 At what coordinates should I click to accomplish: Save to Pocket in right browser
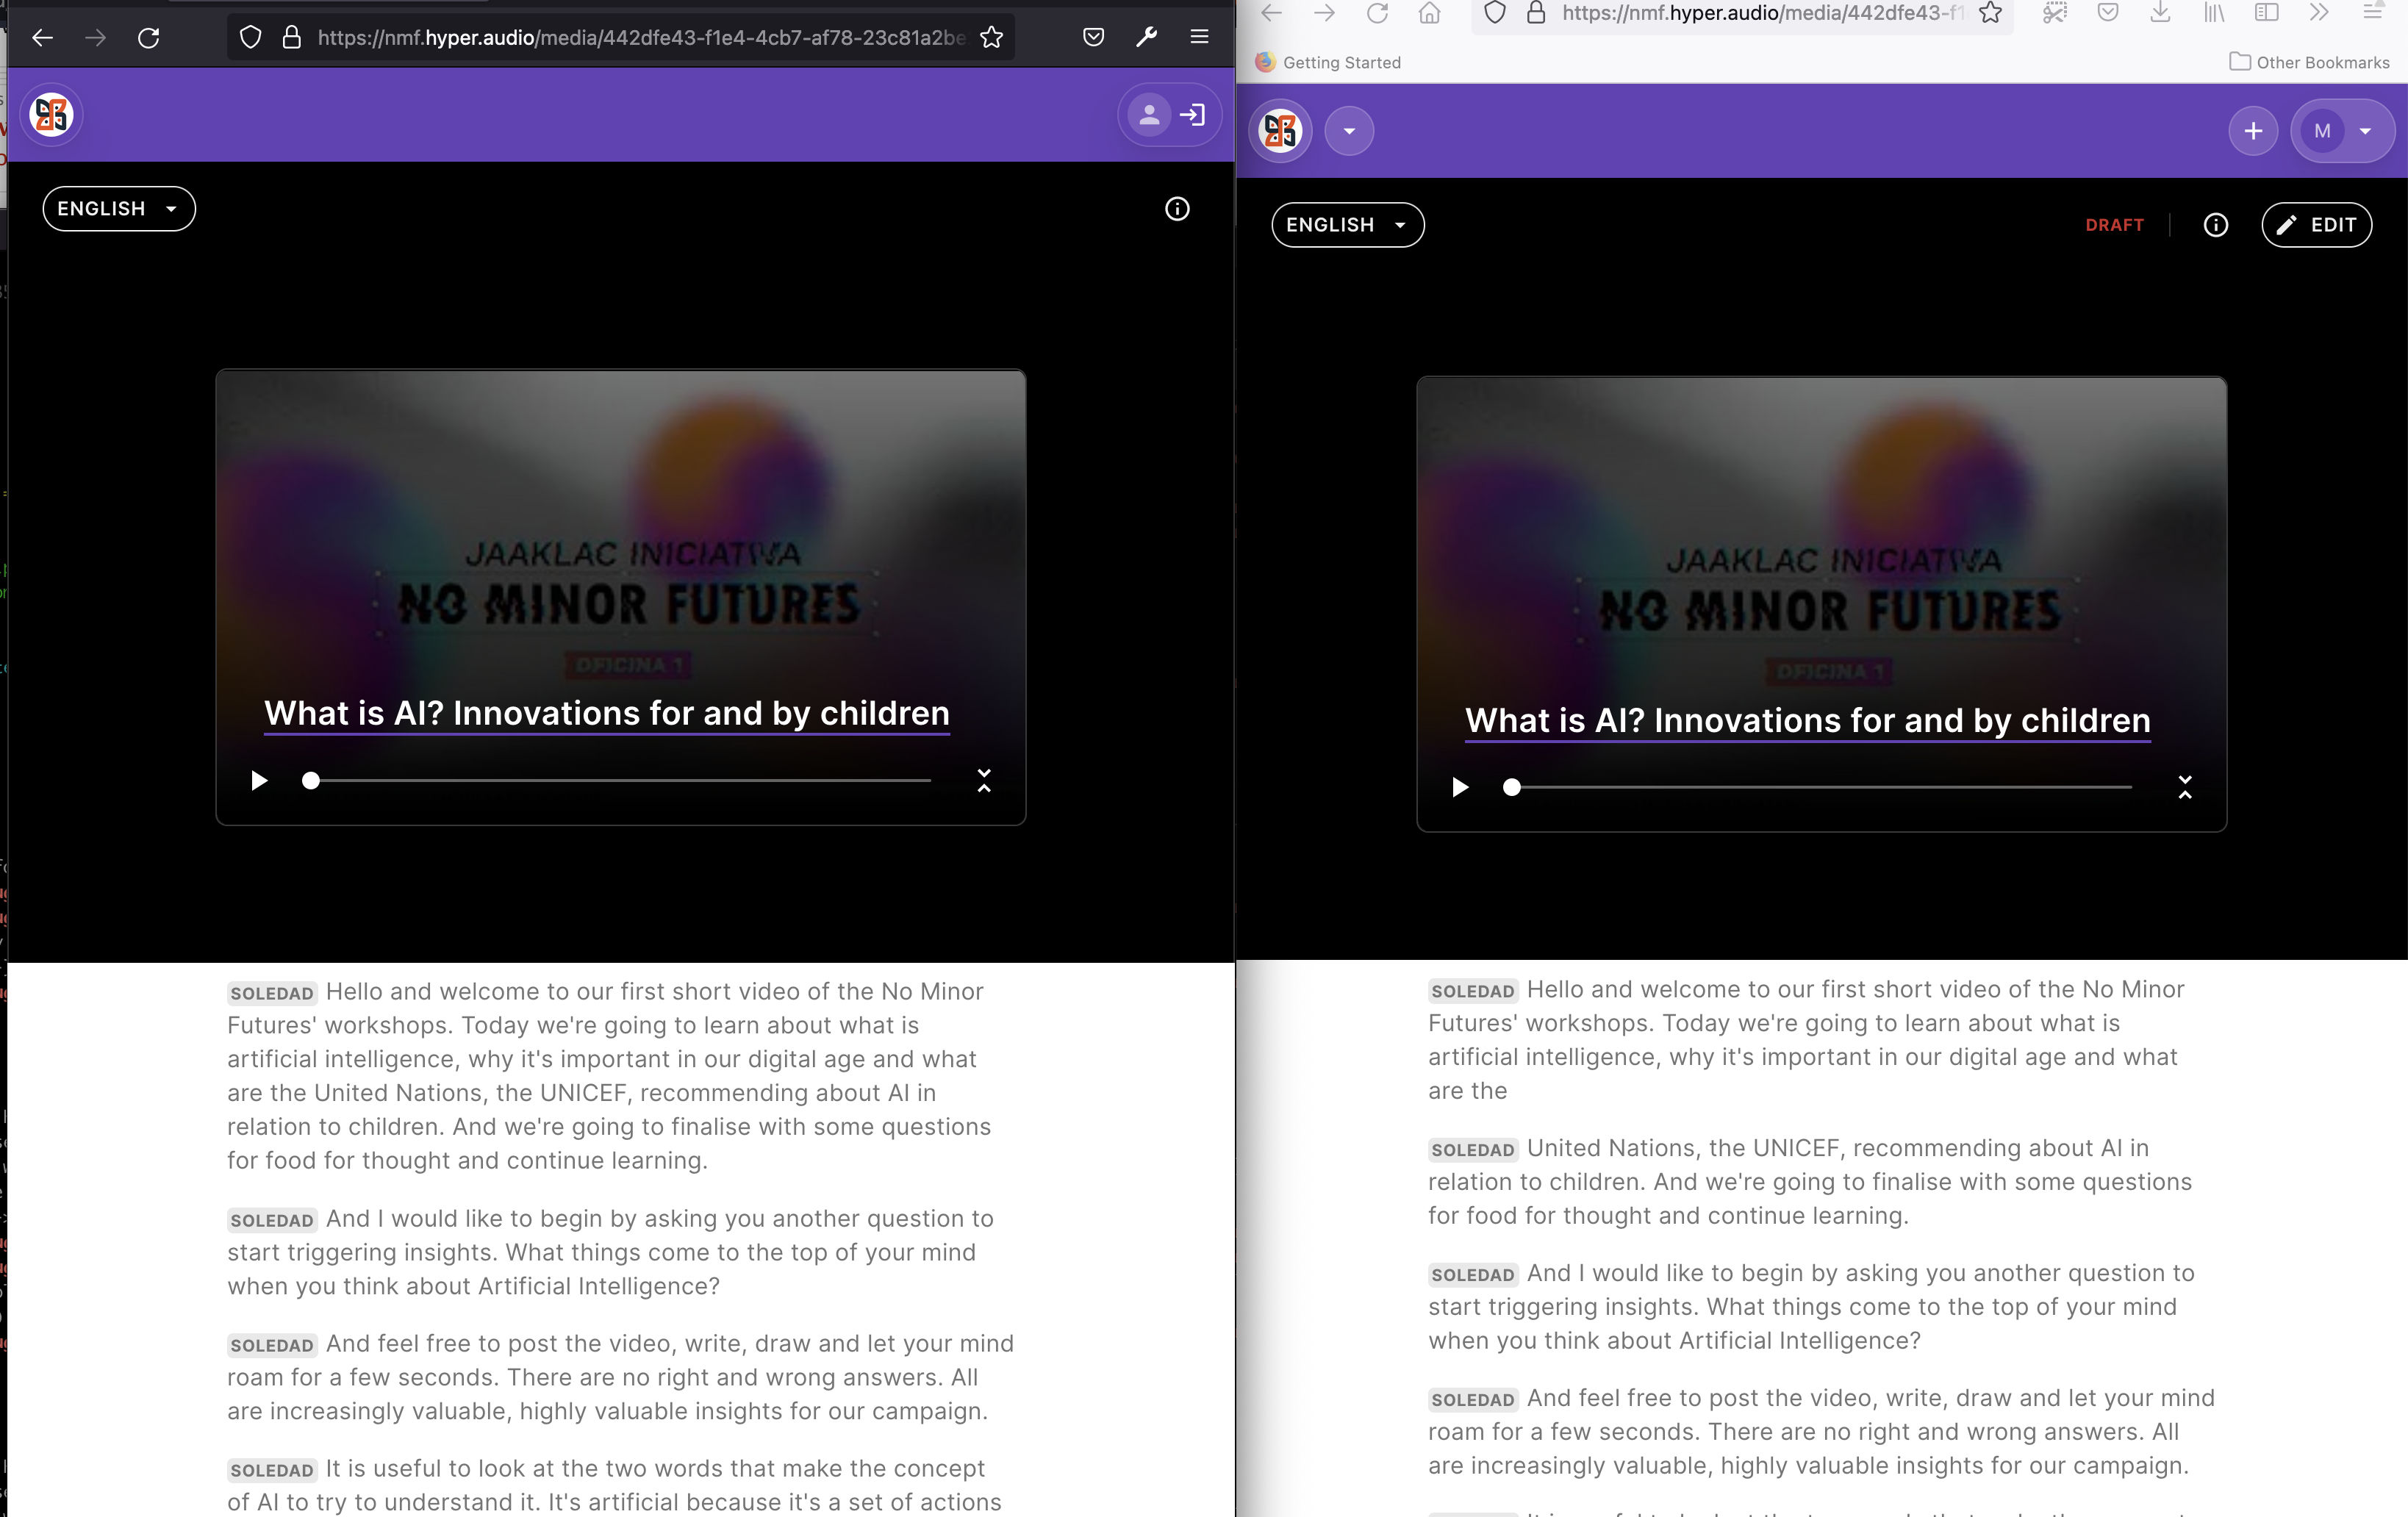click(2108, 13)
